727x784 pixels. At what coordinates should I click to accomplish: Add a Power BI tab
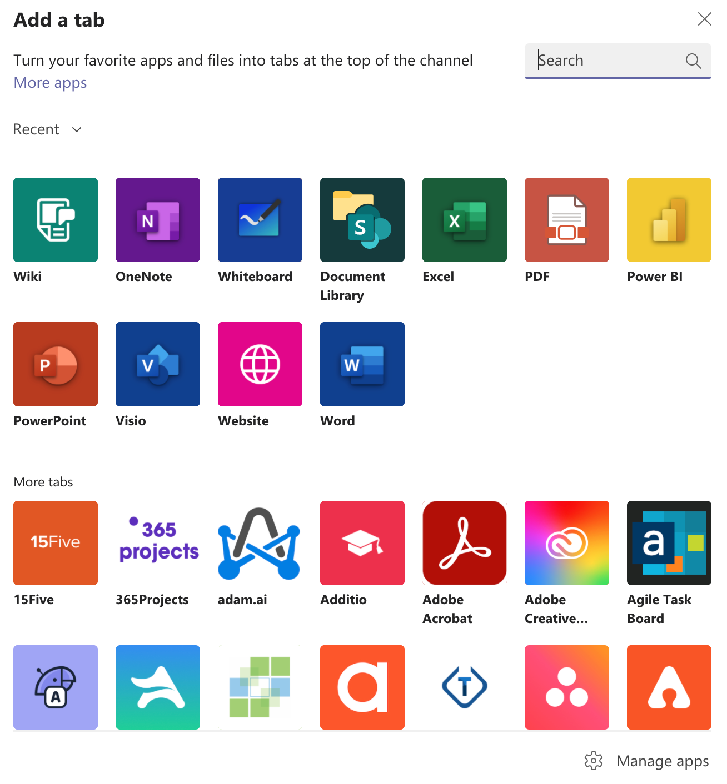pos(669,220)
